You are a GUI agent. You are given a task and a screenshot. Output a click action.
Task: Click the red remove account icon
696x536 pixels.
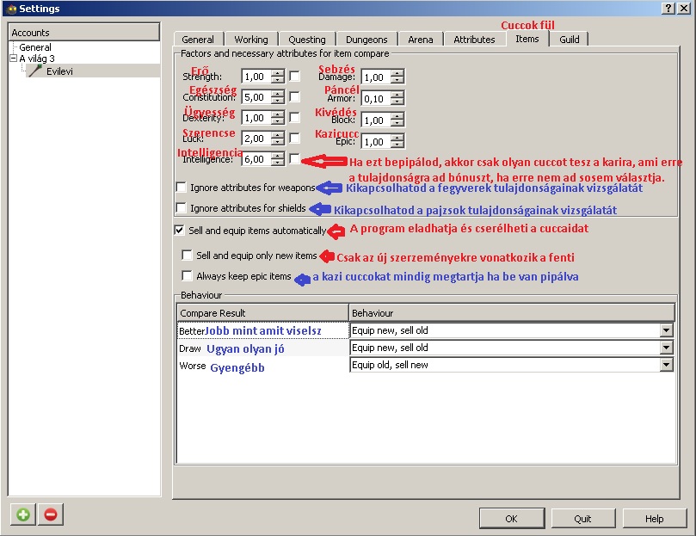[50, 514]
